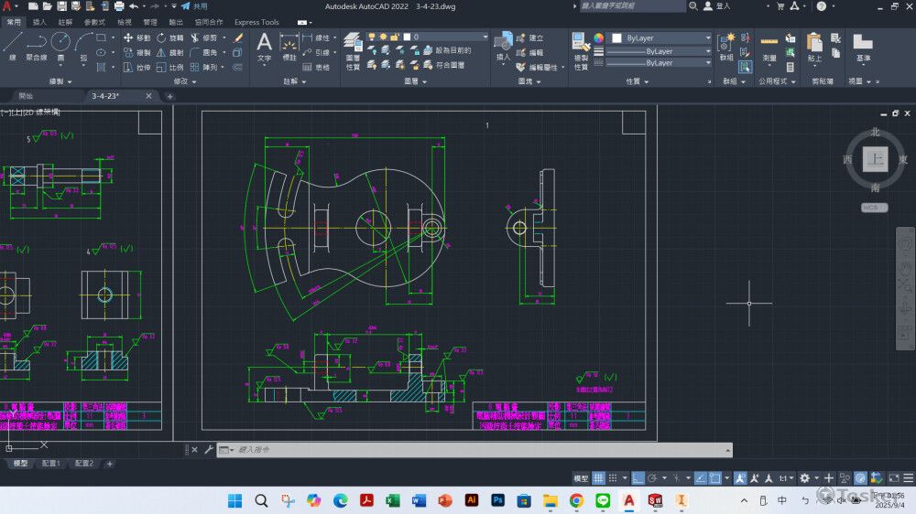
Task: Toggle ortho mode in status bar
Action: click(x=638, y=477)
